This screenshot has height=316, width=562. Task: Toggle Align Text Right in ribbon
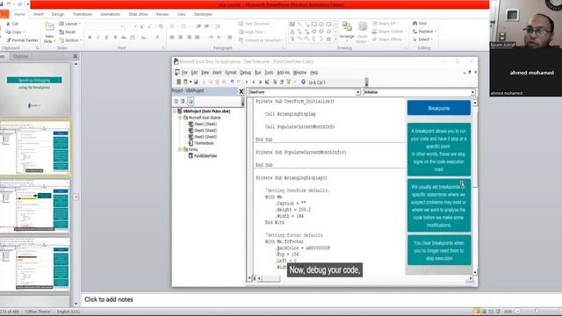[189, 37]
